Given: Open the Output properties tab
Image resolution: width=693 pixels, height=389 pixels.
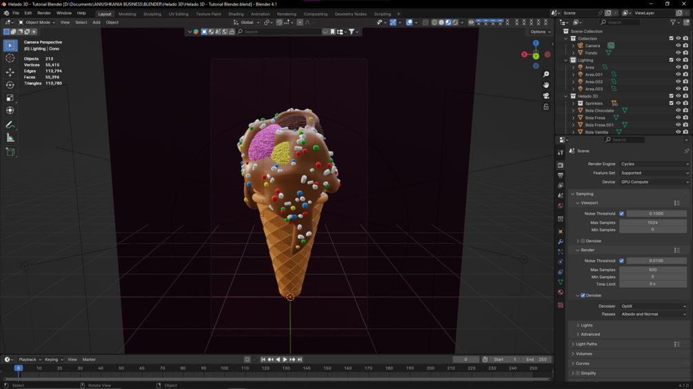Looking at the screenshot, I should 561,175.
